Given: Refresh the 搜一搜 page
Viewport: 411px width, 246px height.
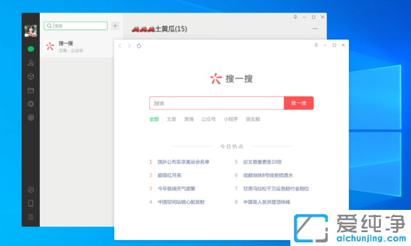Looking at the screenshot, I should 139,46.
